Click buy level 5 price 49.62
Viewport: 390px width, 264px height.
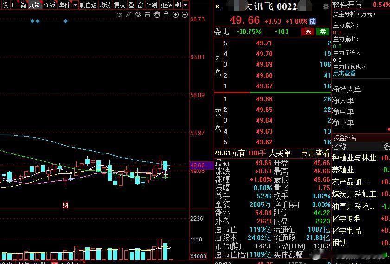[264, 142]
